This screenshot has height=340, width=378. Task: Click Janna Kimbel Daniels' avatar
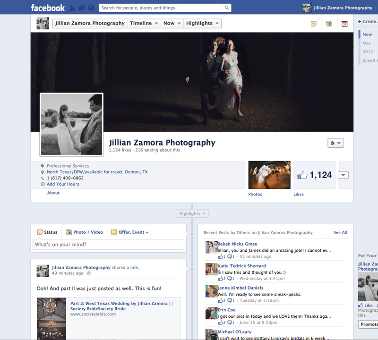click(211, 291)
